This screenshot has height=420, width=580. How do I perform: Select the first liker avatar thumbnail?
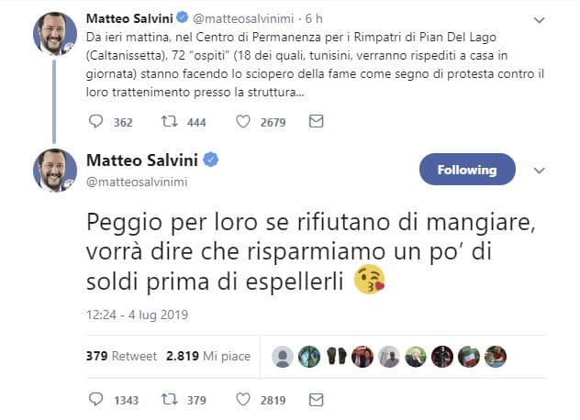tap(284, 355)
